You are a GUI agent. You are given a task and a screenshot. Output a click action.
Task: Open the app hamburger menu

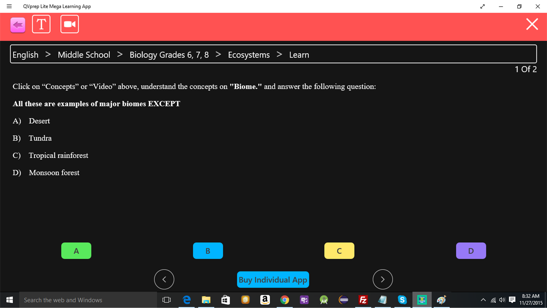click(x=9, y=6)
